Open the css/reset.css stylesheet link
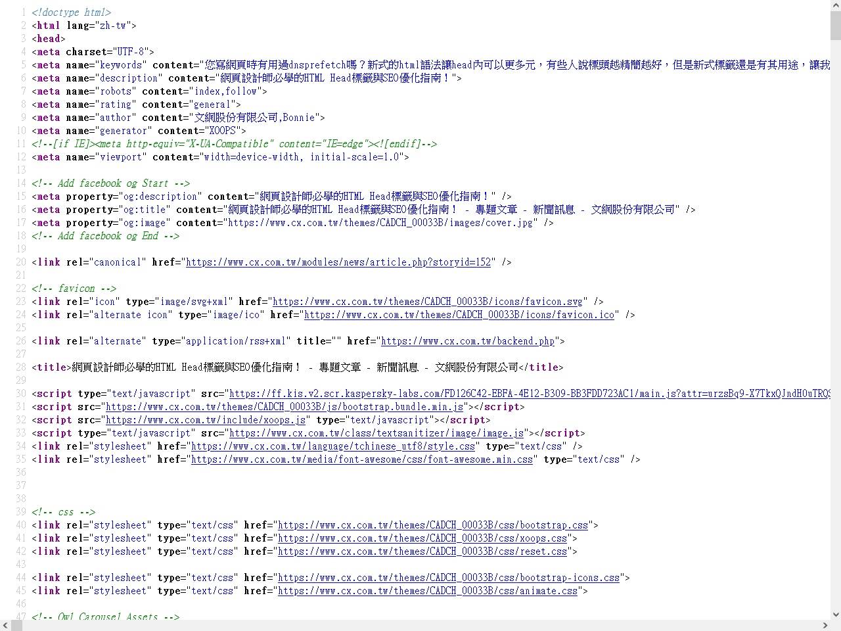Image resolution: width=841 pixels, height=631 pixels. (x=422, y=551)
